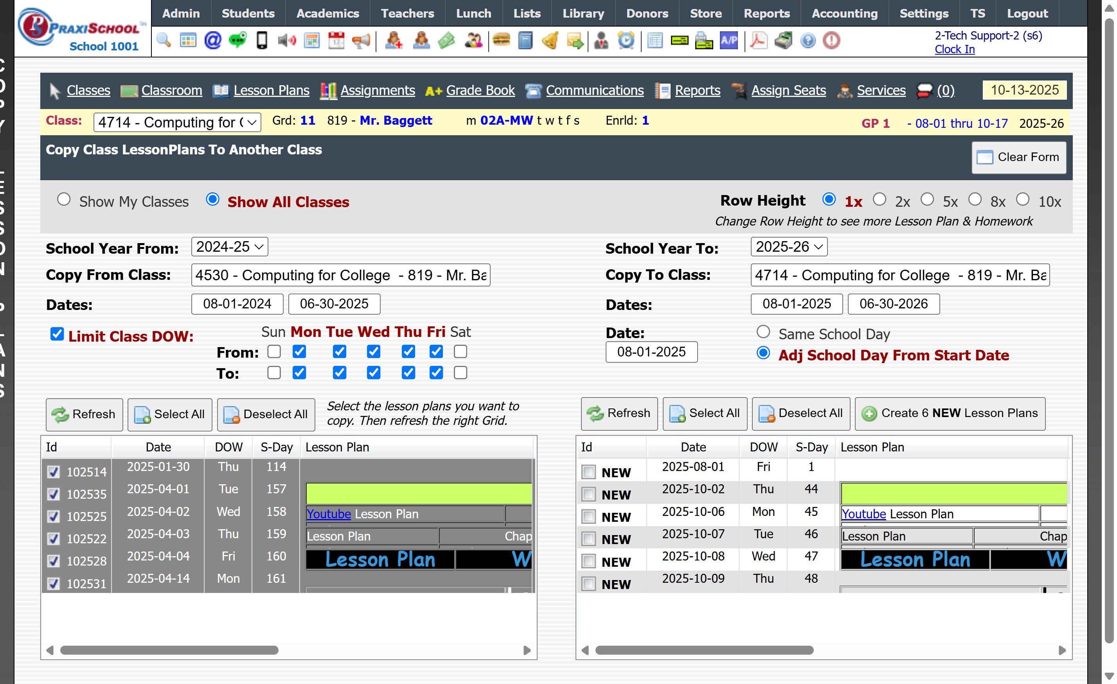Click the blue A/P accounting icon
1117x684 pixels.
[x=728, y=41]
